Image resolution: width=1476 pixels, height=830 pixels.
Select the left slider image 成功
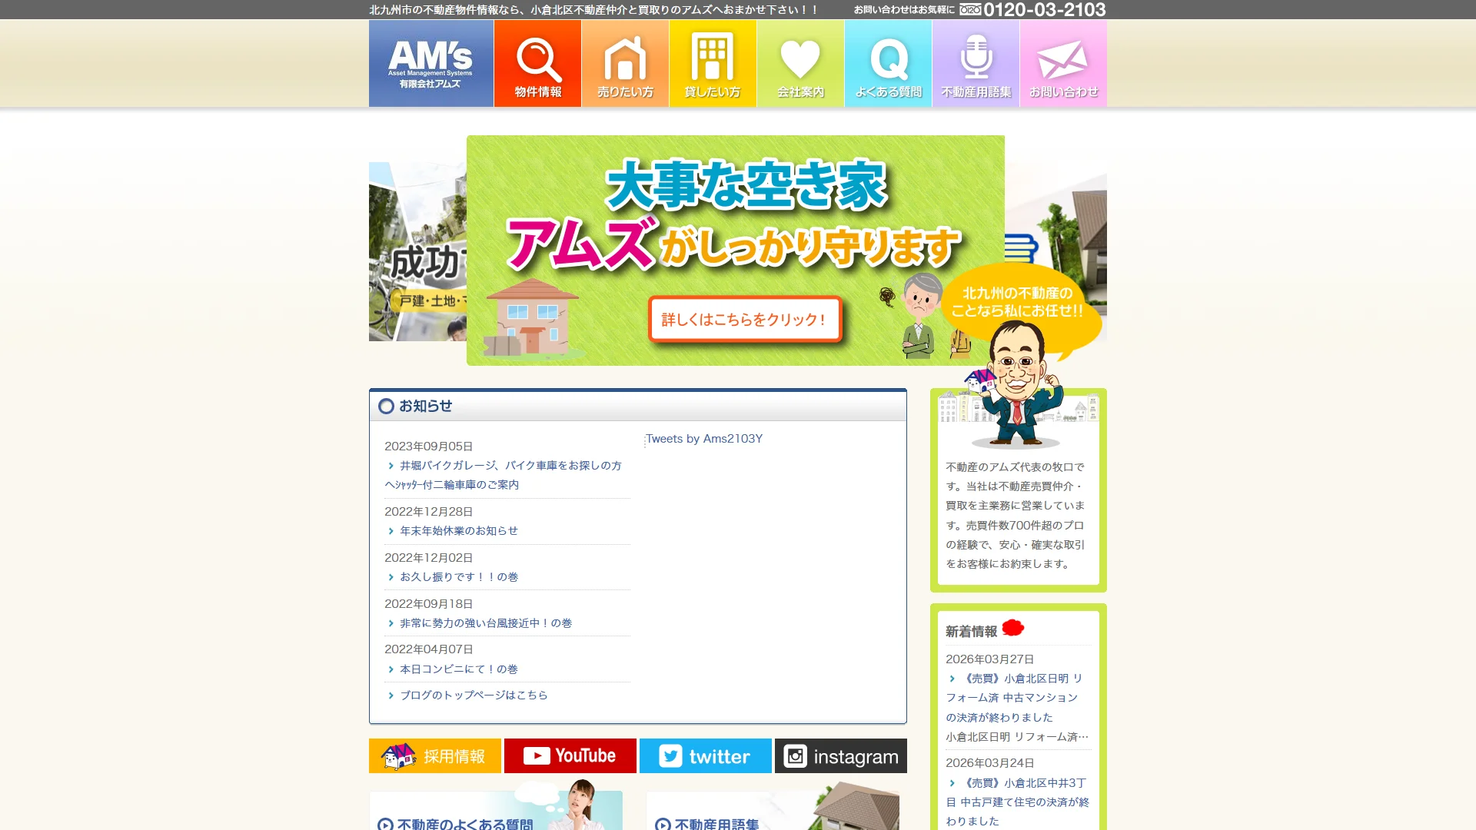click(417, 251)
